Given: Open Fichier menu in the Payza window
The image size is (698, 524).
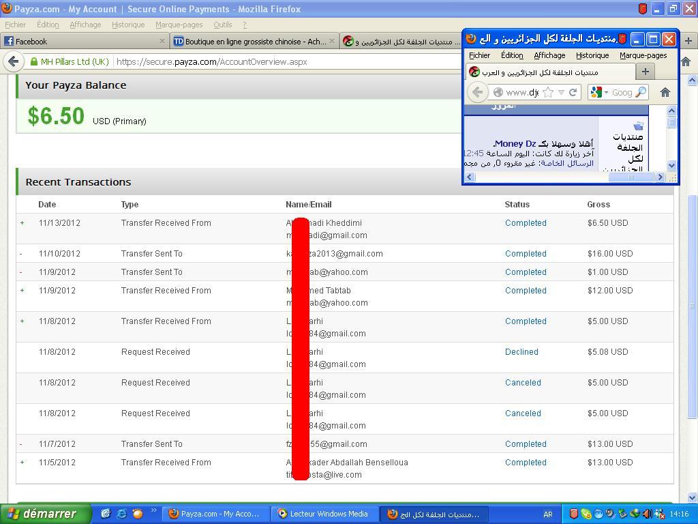Looking at the screenshot, I should pos(15,25).
